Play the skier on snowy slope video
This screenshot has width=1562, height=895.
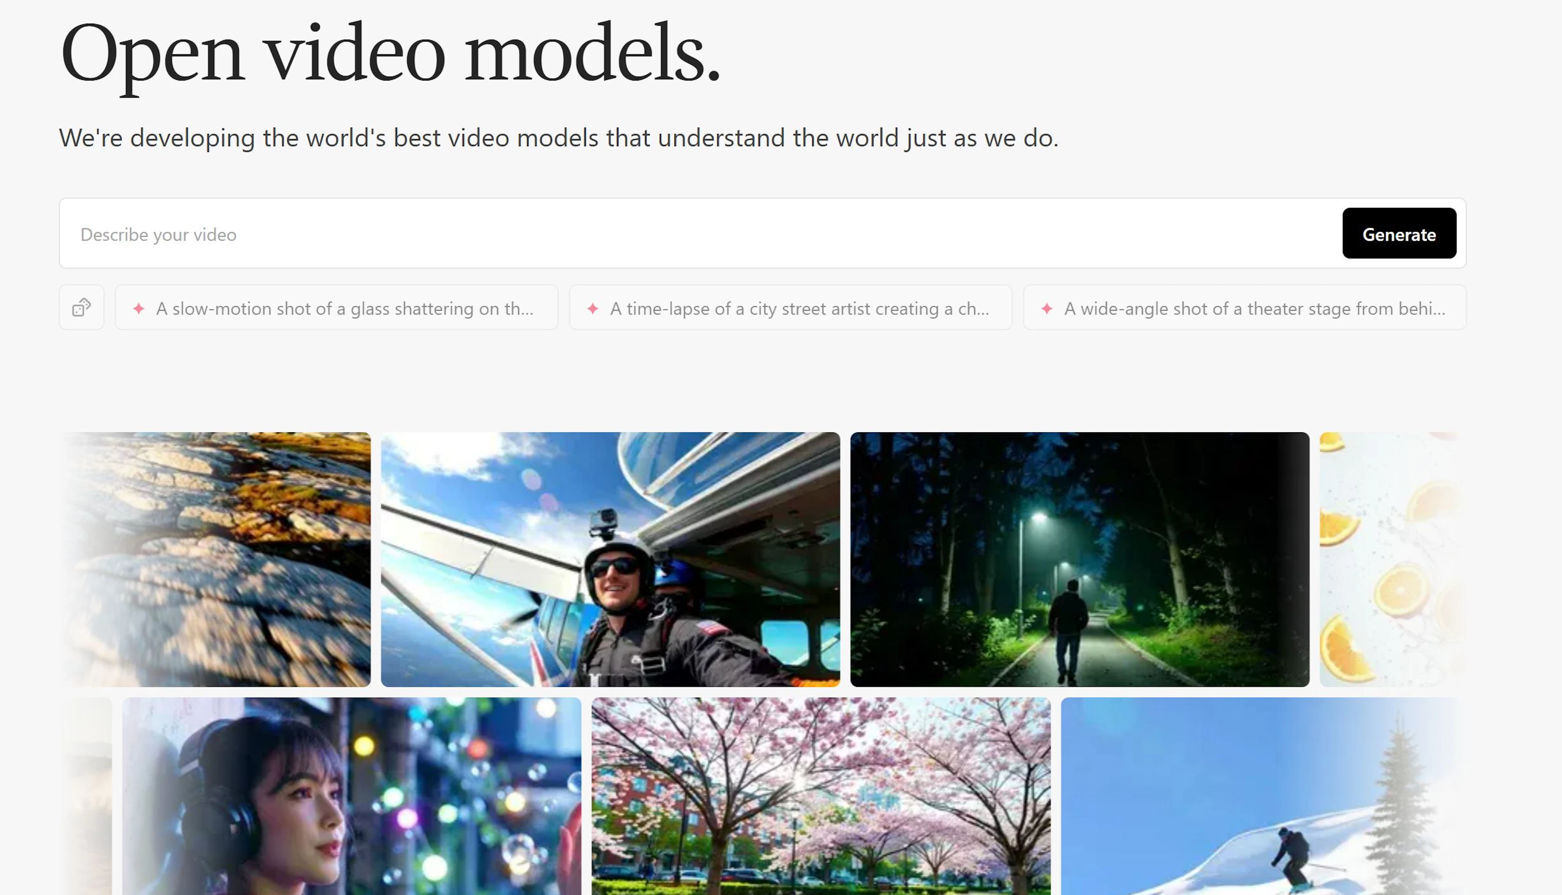[x=1260, y=796]
